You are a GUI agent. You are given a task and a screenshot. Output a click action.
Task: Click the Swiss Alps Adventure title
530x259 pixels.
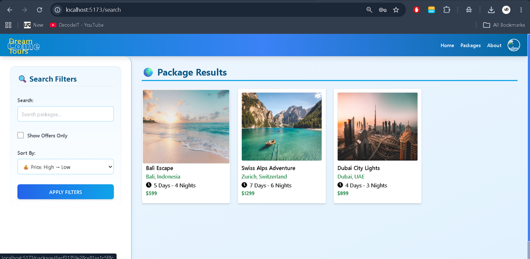click(269, 168)
